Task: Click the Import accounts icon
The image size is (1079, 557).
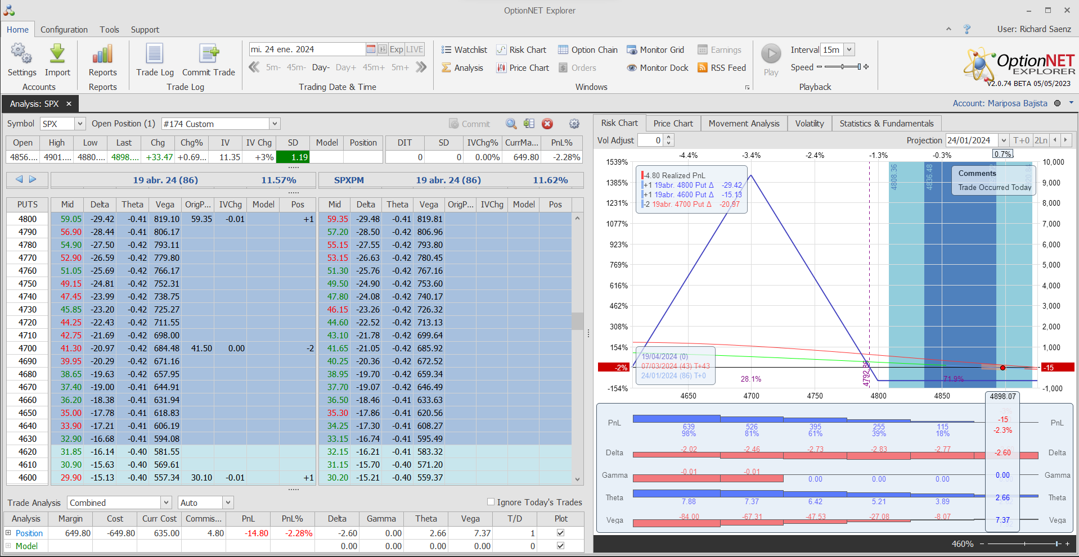Action: click(57, 60)
